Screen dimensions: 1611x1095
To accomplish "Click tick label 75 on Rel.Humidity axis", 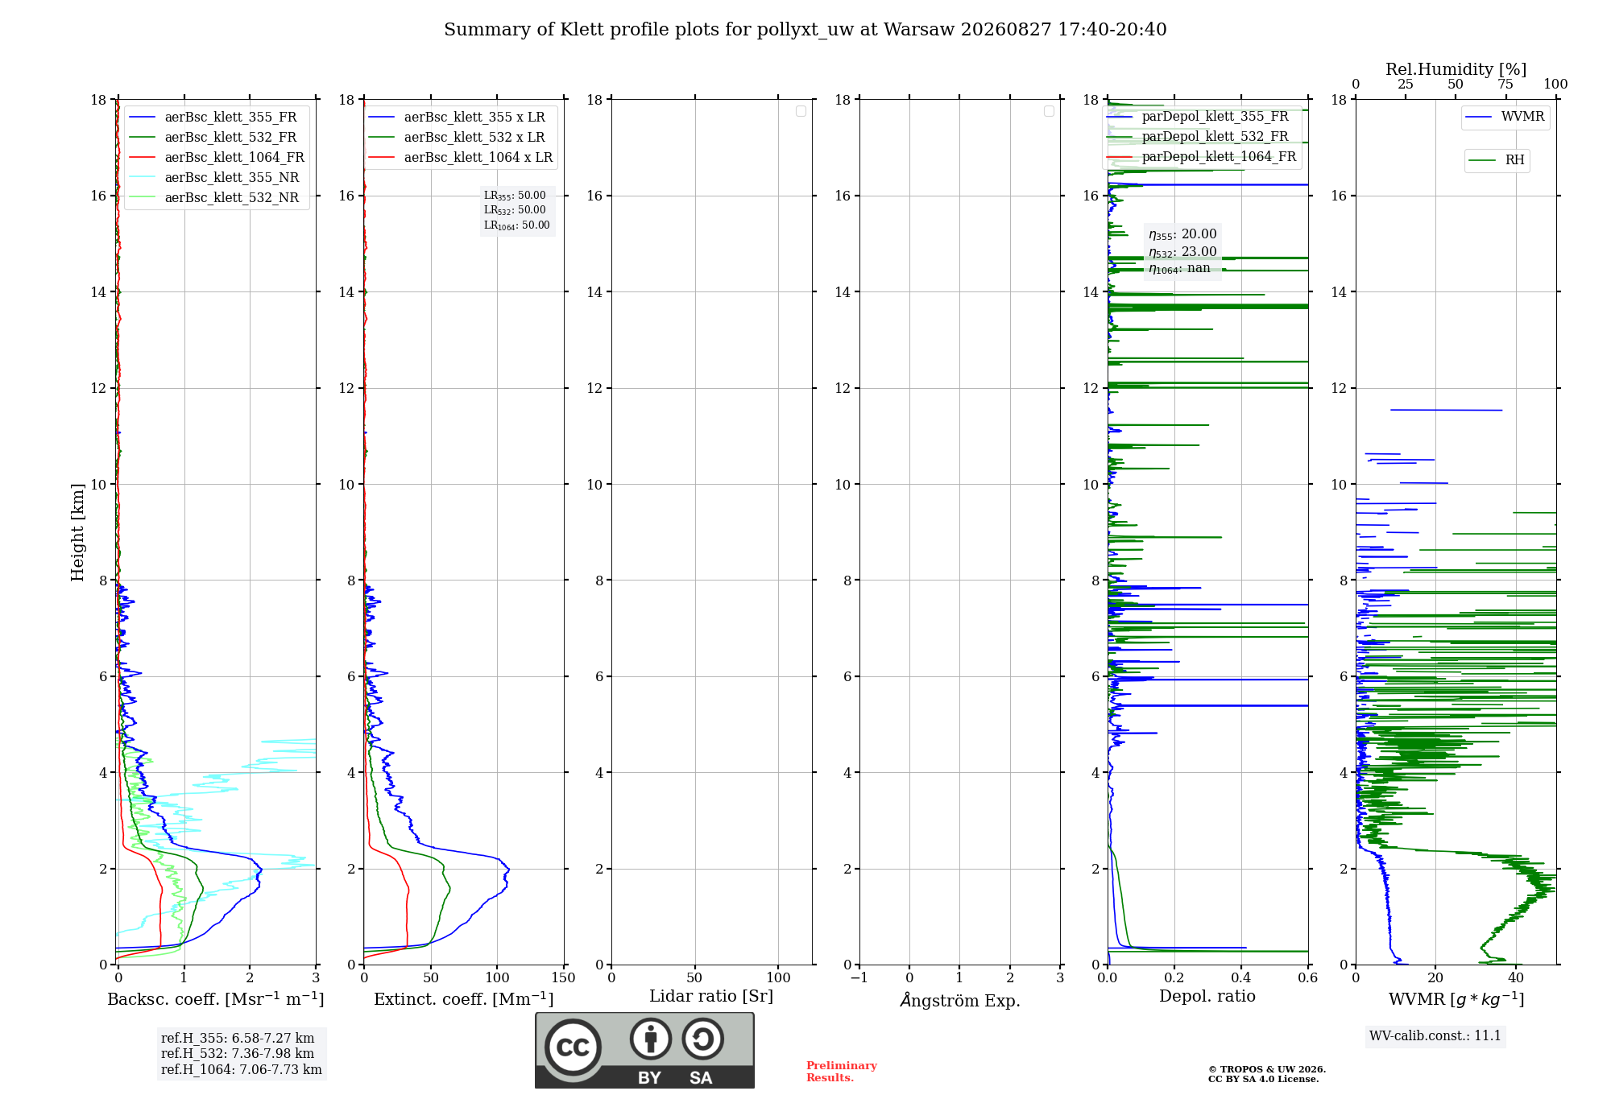I will point(1505,85).
